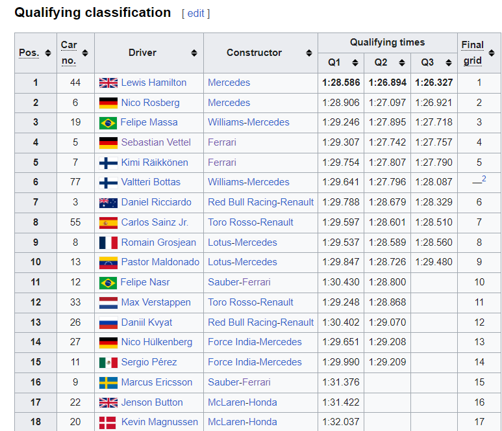The height and width of the screenshot is (431, 502).
Task: Sort table by Driver column arrows
Action: (x=194, y=53)
